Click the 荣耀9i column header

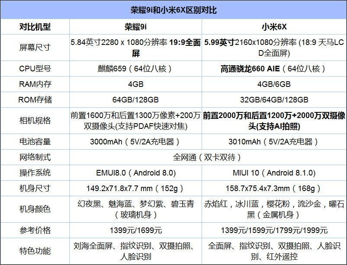click(x=135, y=27)
